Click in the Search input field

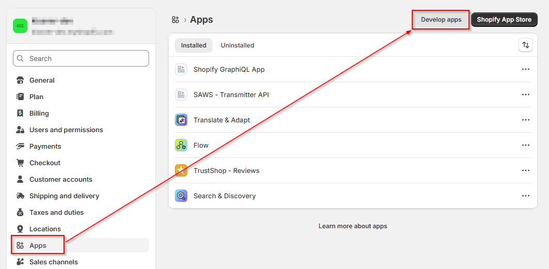point(81,58)
